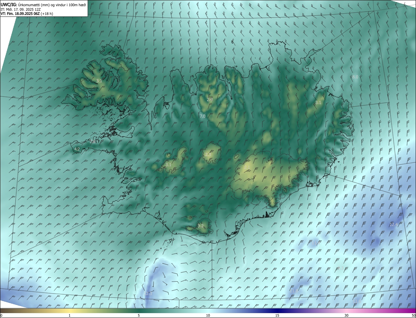Select the 3.2 value label on the southern glacier
416x318 pixels.
(201, 226)
